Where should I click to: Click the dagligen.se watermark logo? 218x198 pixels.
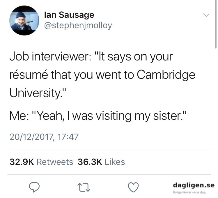tap(194, 185)
